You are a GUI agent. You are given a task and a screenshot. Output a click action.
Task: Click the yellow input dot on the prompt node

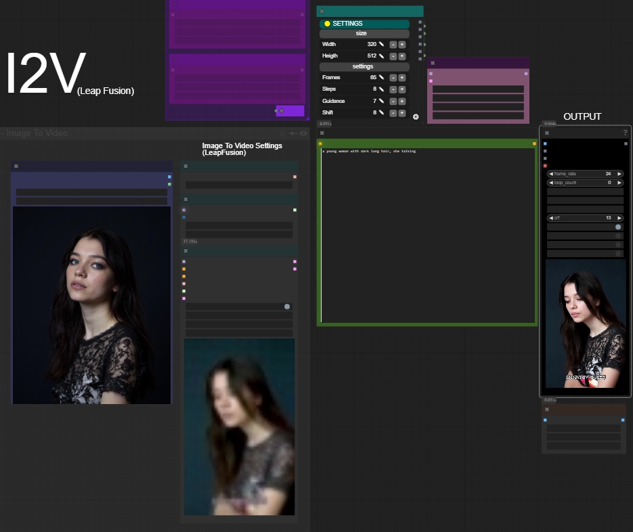coord(320,143)
